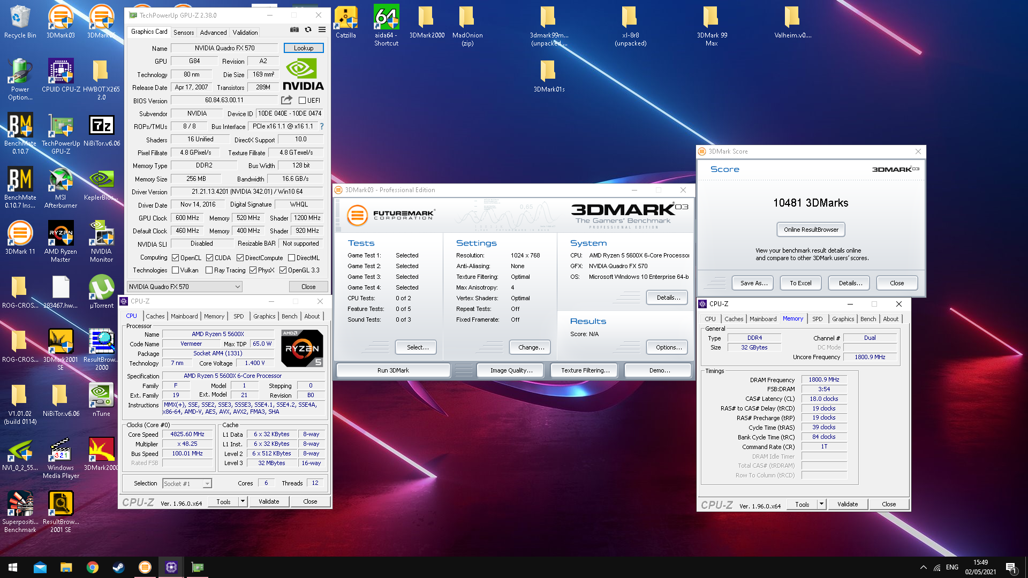Click Run 3DMark button
Viewport: 1028px width, 578px height.
tap(393, 370)
